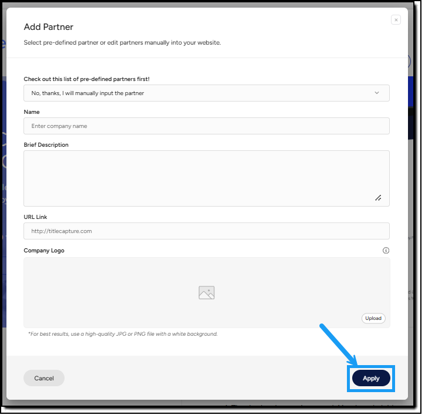
Task: Click the 'Brief Description' label
Action: point(46,145)
